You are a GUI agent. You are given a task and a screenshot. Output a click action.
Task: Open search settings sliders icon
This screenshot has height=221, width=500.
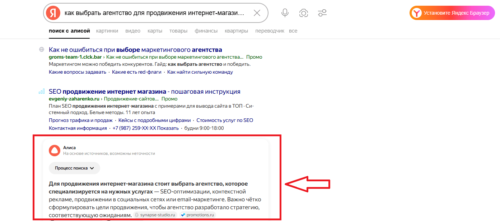coord(322,13)
